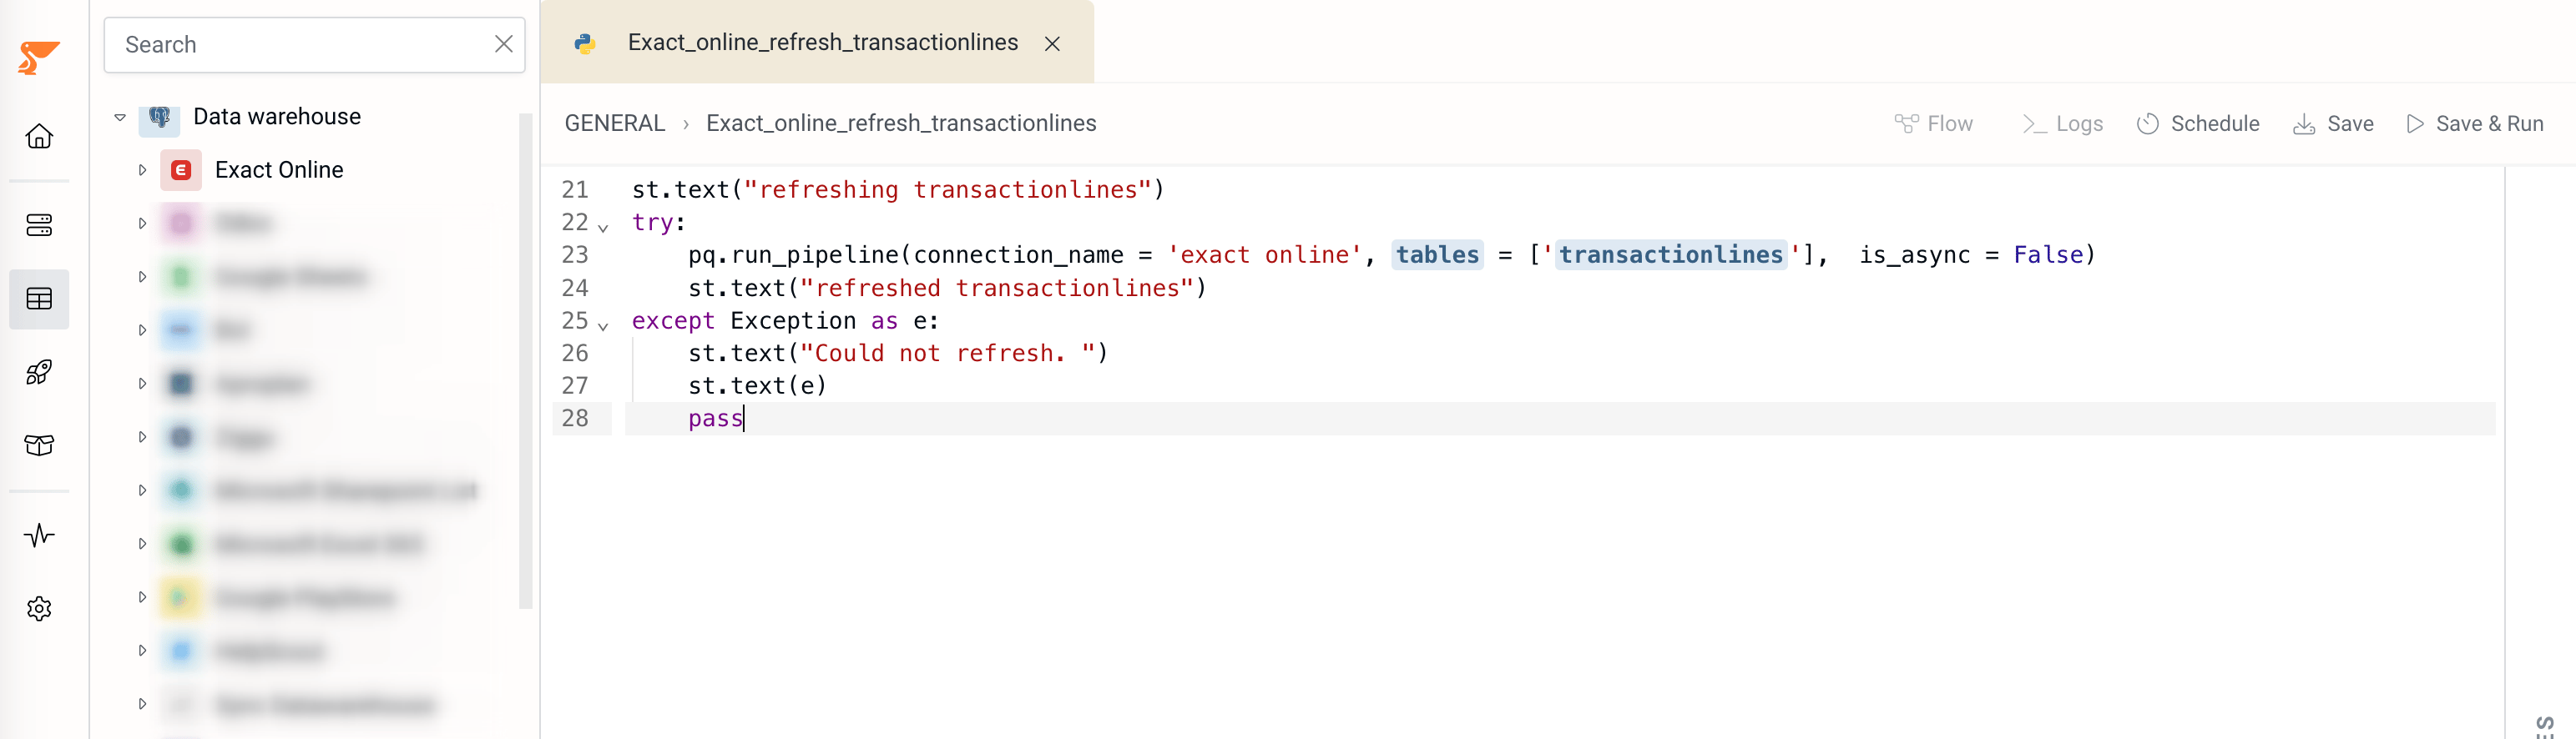Open the server connections icon in sidebar

point(39,224)
